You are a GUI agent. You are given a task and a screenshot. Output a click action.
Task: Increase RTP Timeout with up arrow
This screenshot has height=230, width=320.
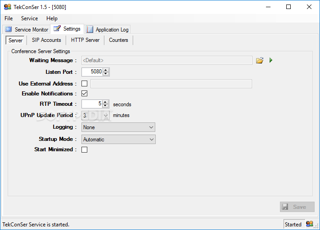click(105, 102)
